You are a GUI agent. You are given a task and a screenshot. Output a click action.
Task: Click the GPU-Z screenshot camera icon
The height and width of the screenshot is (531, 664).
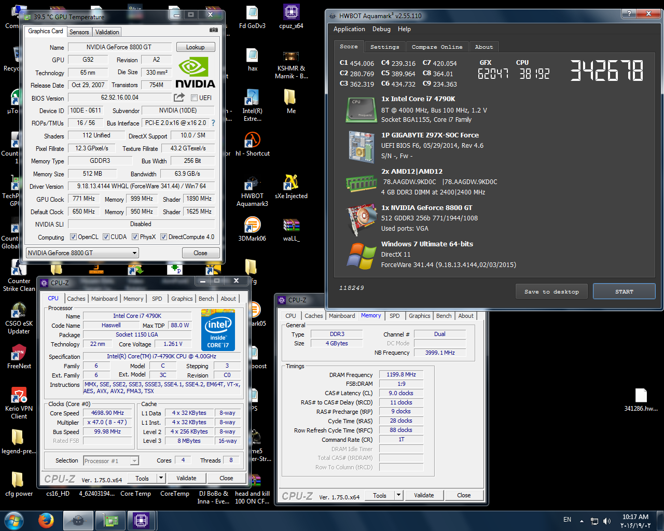pos(213,30)
